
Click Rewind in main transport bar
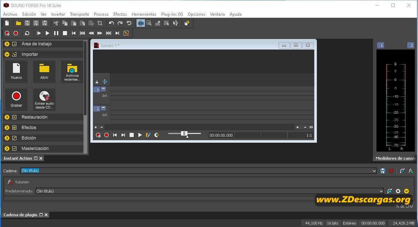[x=91, y=33]
